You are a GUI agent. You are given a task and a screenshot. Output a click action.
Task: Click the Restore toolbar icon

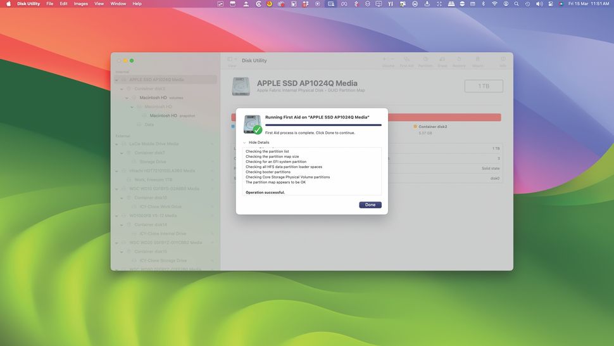tap(459, 59)
